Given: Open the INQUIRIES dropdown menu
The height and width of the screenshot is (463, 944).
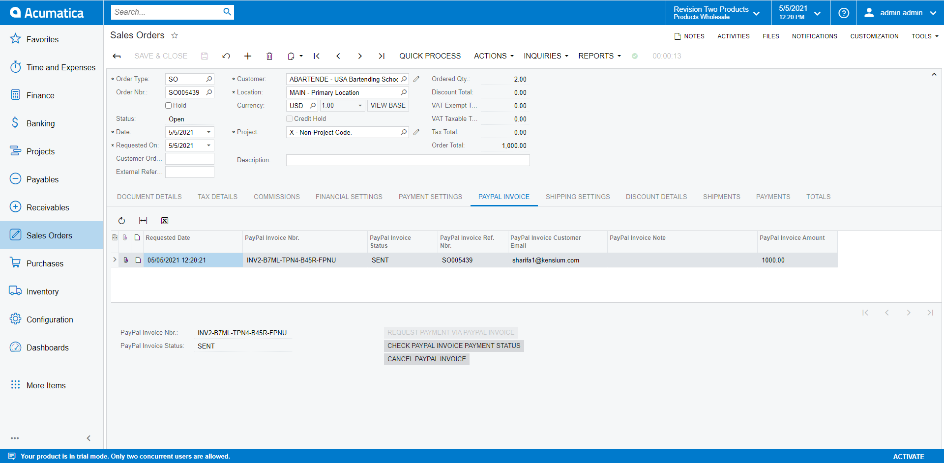Looking at the screenshot, I should tap(546, 56).
